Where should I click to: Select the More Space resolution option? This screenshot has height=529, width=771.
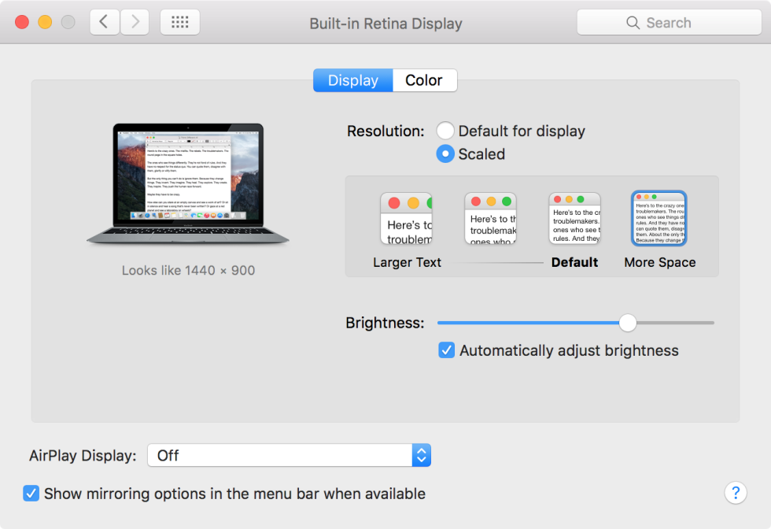click(x=658, y=218)
